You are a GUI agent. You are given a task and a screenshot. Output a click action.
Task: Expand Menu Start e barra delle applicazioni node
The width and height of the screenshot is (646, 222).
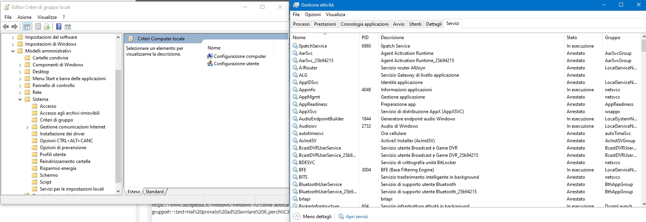[20, 79]
